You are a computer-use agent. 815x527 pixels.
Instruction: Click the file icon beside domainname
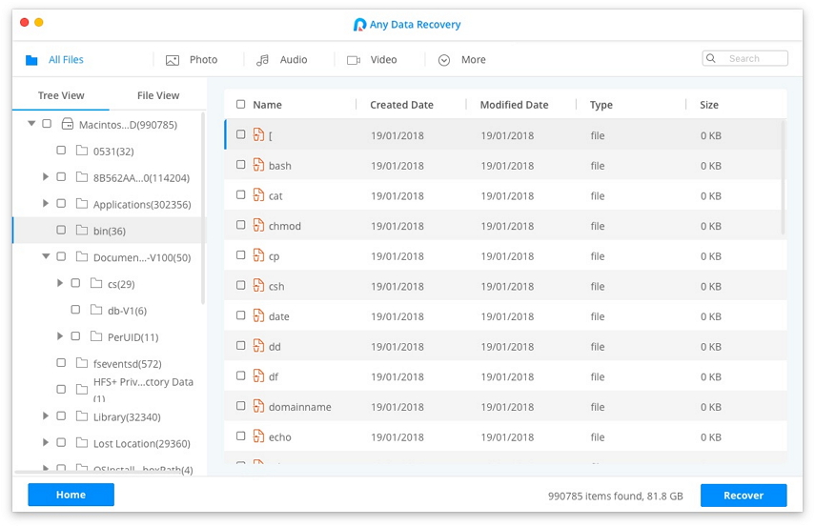click(x=258, y=406)
